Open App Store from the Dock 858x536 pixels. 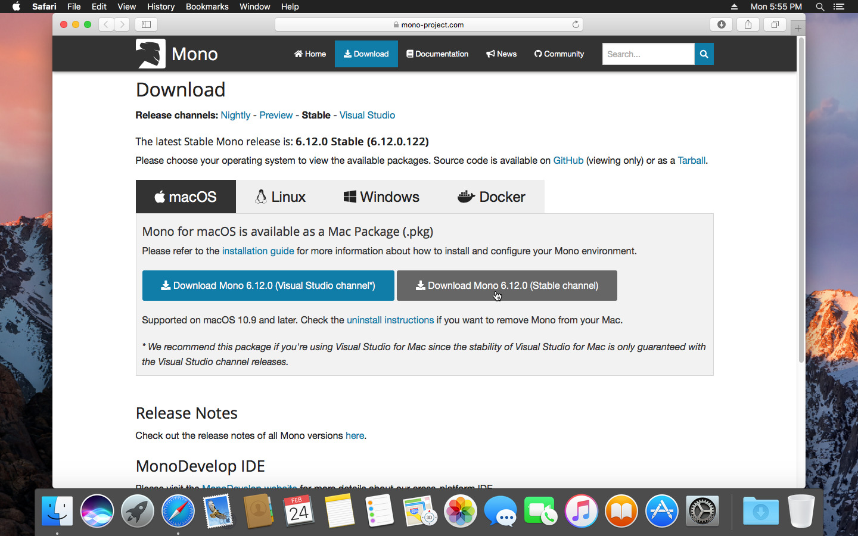tap(661, 512)
